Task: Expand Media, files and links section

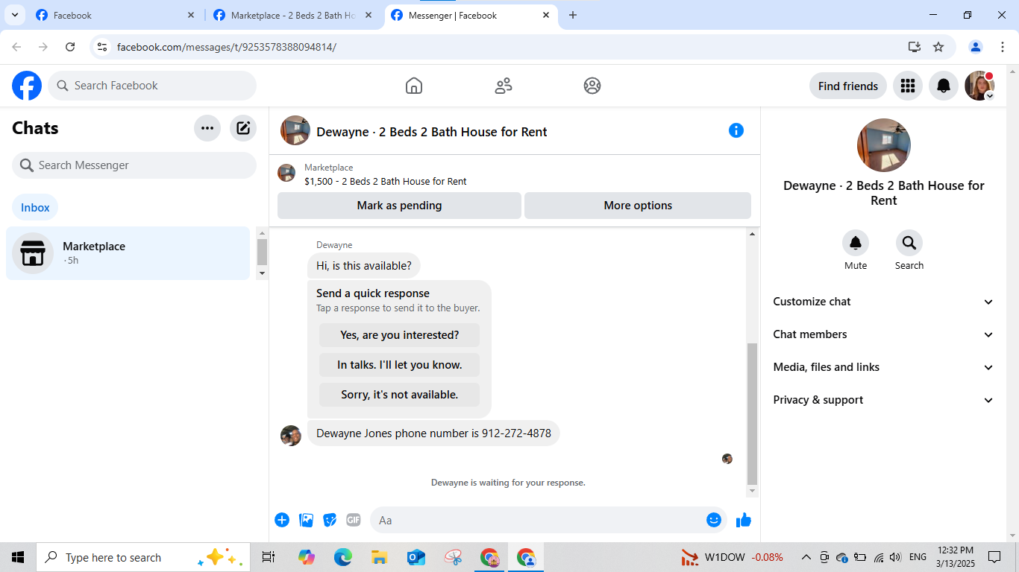Action: click(x=884, y=367)
